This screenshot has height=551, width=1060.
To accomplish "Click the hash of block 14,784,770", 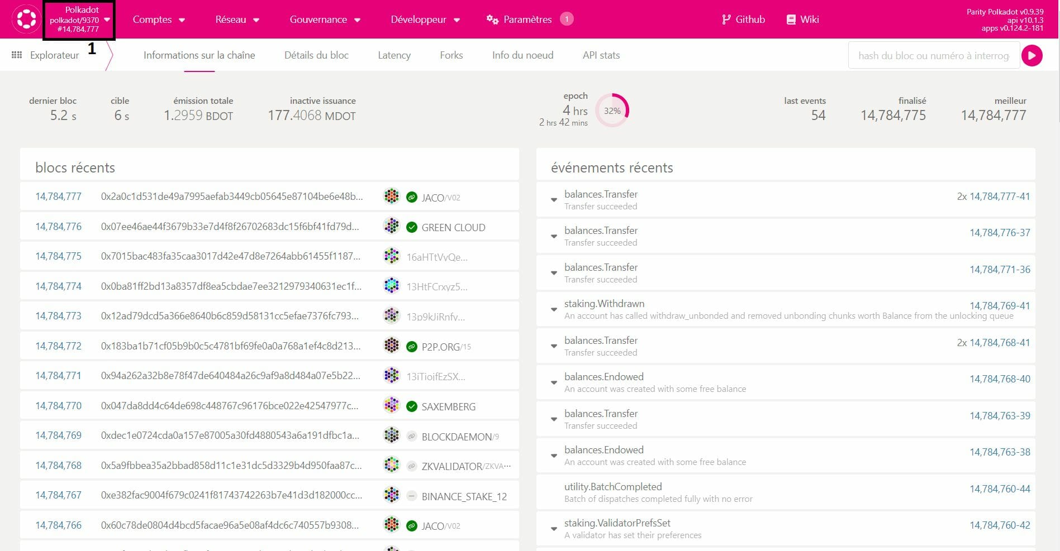I will pos(230,406).
